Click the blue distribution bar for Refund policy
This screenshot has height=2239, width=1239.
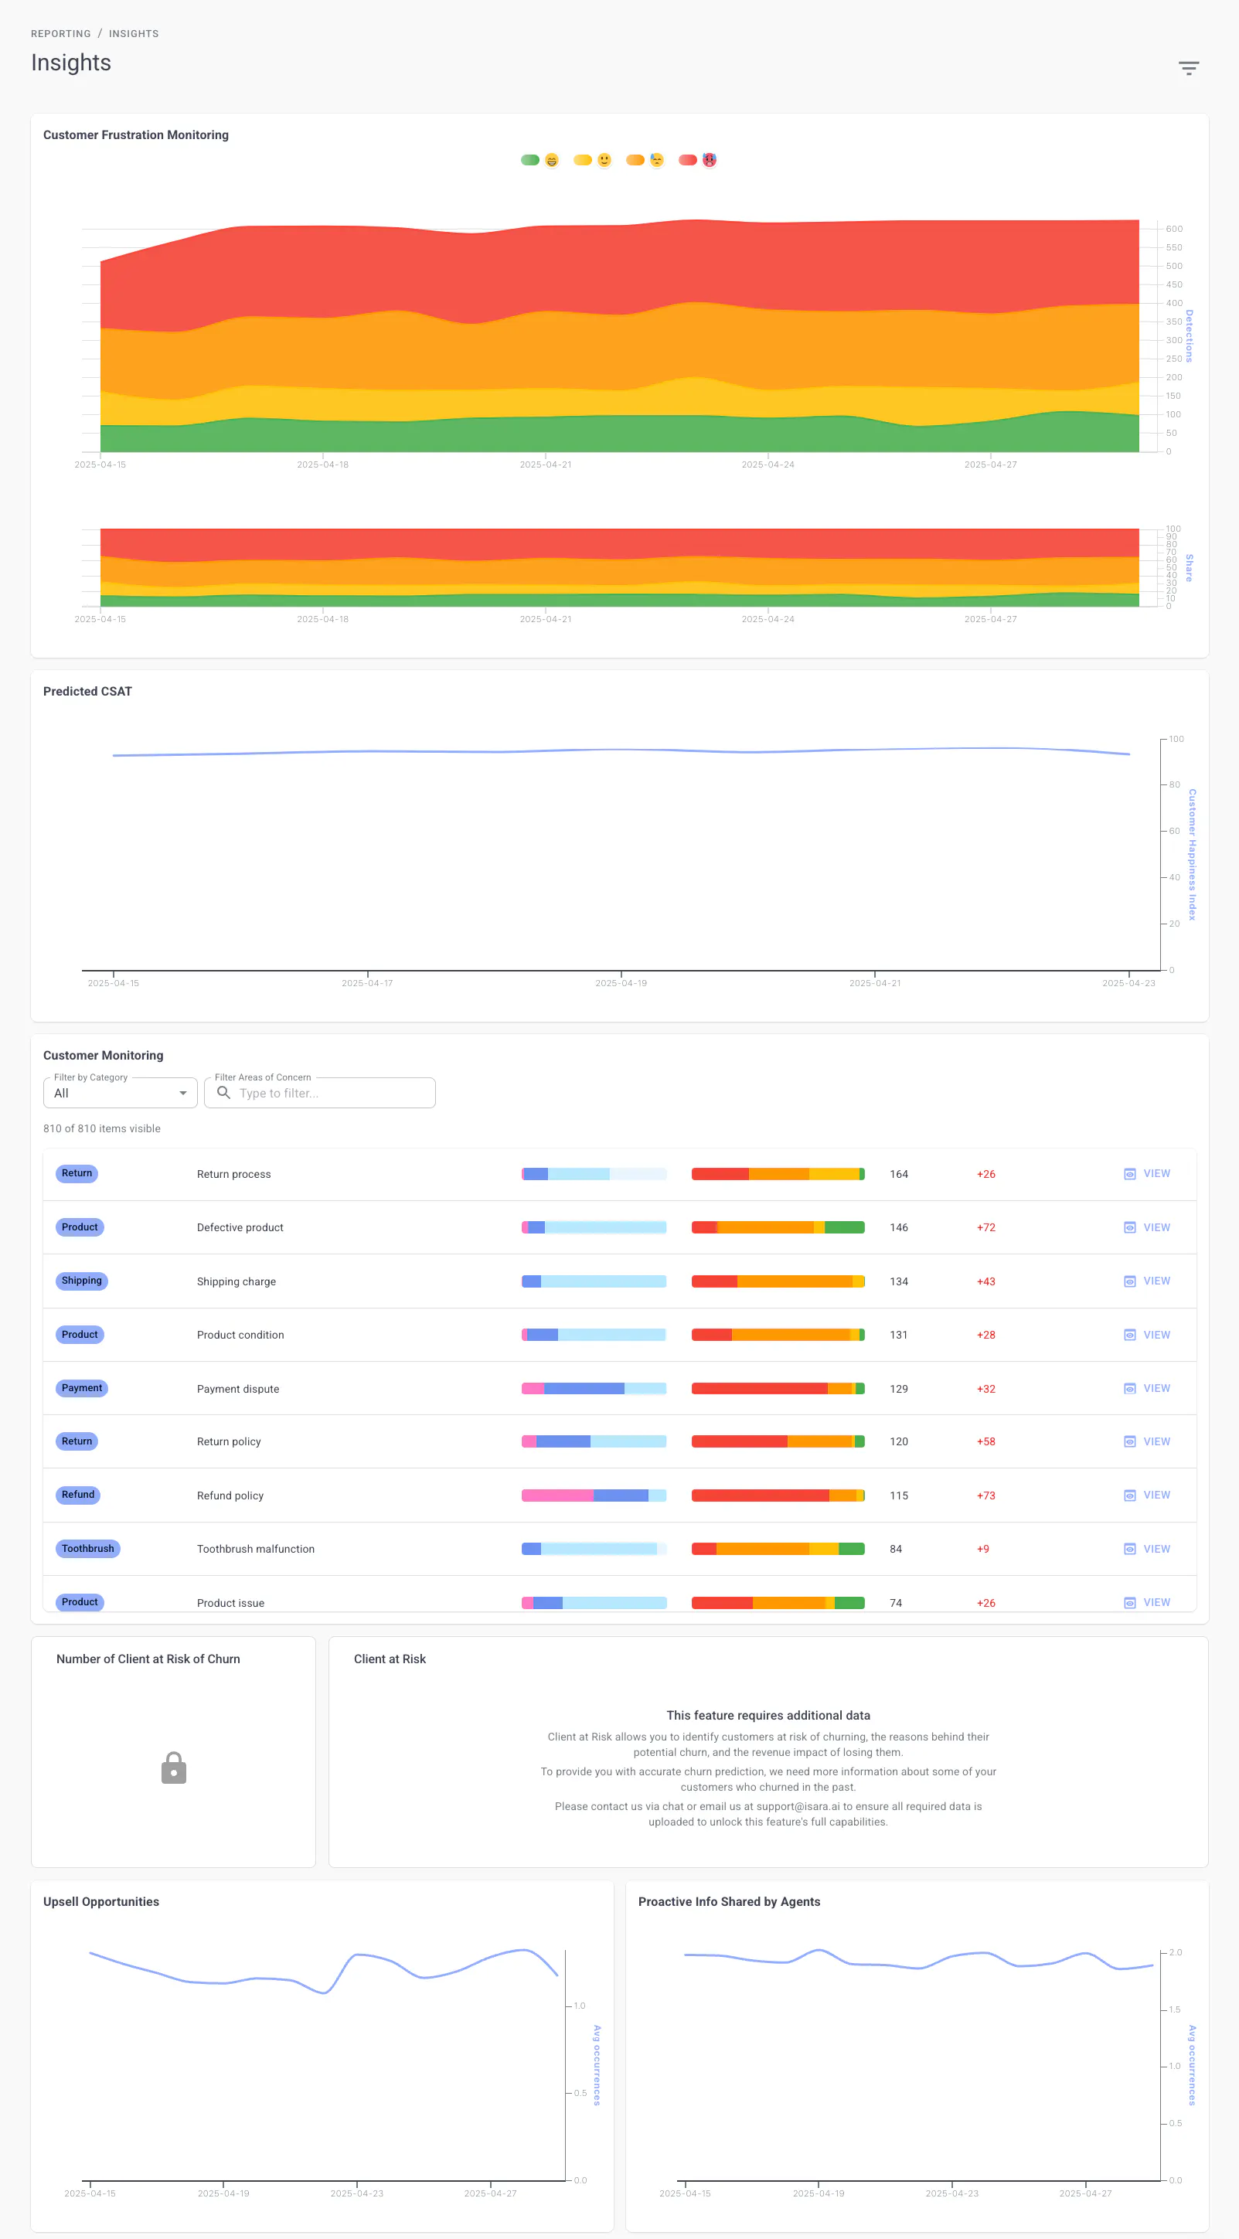(594, 1496)
